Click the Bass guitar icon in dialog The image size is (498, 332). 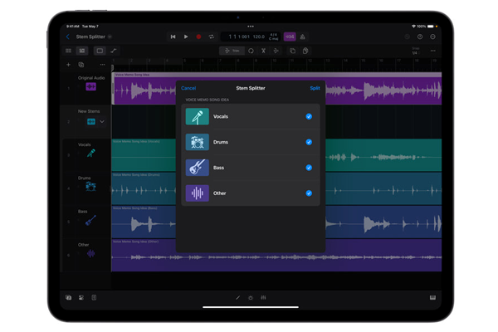198,168
